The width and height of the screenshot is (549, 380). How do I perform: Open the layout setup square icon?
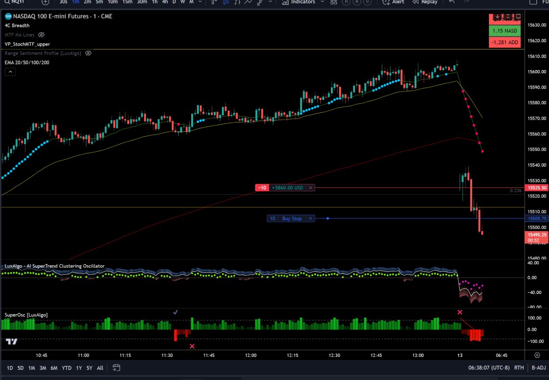click(533, 2)
